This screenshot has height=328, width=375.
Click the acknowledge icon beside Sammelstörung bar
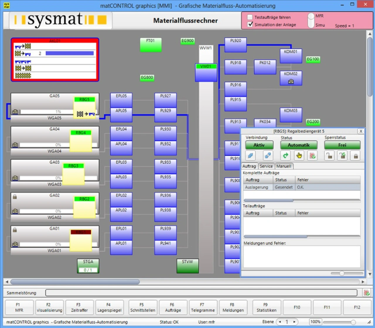(366, 293)
